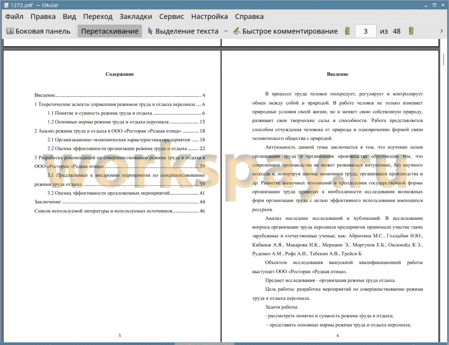
Task: Open the Сервис menu
Action: [x=172, y=17]
